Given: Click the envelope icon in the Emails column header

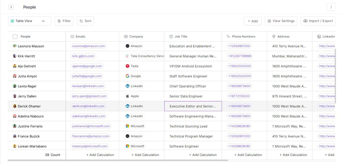Looking at the screenshot, I should click(x=72, y=36).
